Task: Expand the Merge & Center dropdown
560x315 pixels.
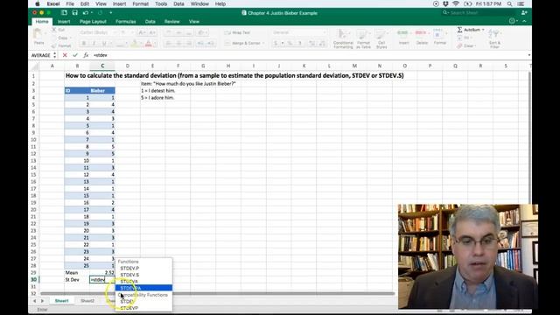Action: pos(263,43)
